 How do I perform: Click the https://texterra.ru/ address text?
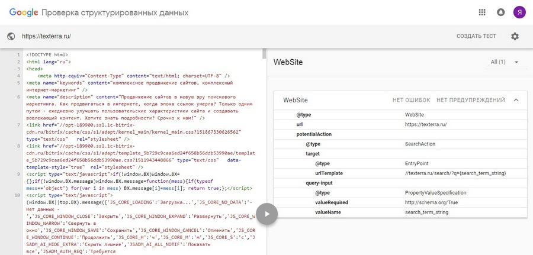[47, 36]
